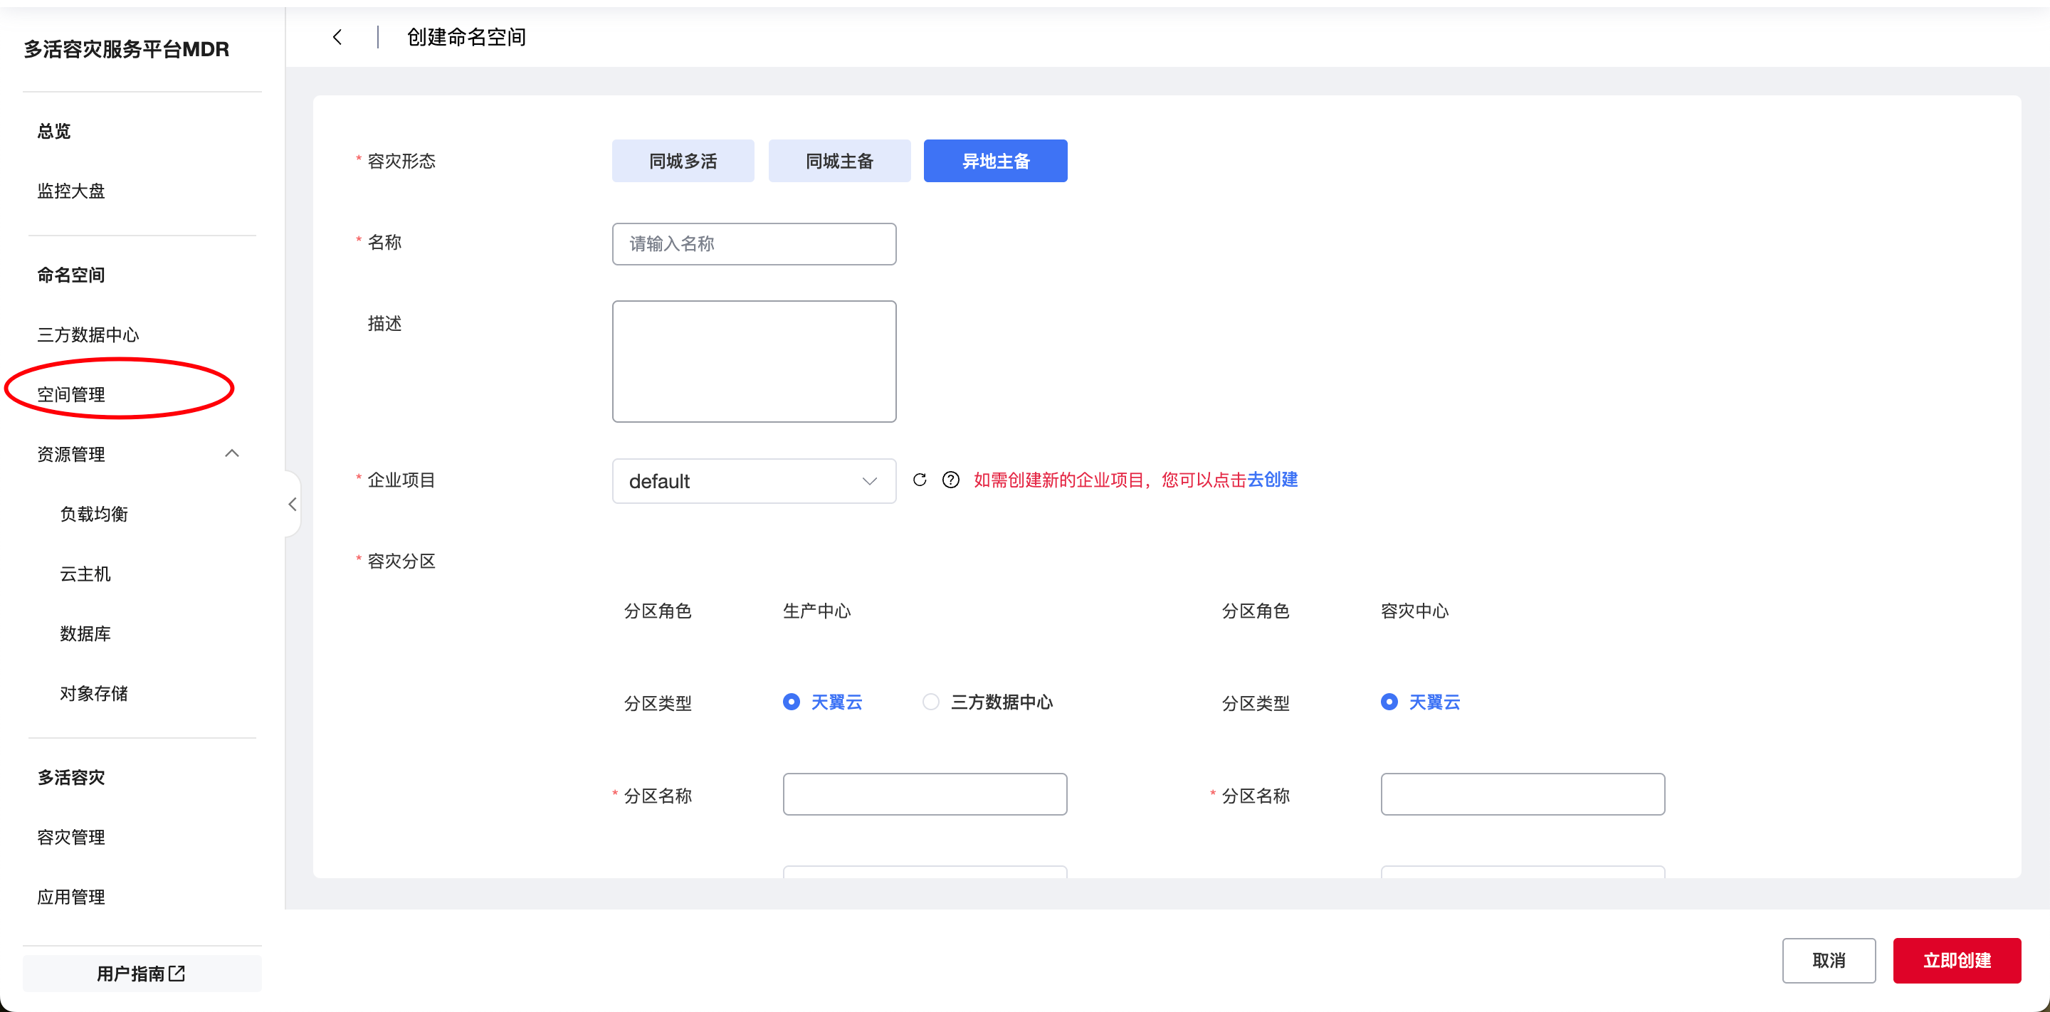The width and height of the screenshot is (2050, 1012).
Task: Open 空间管理 in the sidebar
Action: [x=72, y=394]
